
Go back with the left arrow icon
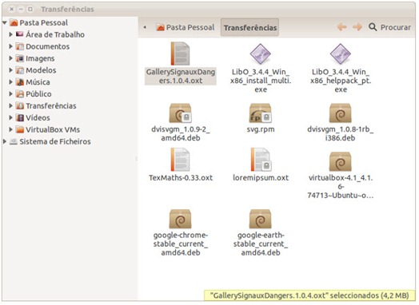(x=341, y=27)
